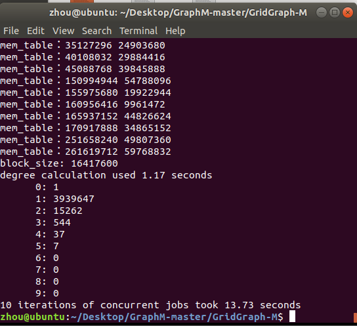Open the Help menu
This screenshot has width=357, height=326.
coord(175,31)
